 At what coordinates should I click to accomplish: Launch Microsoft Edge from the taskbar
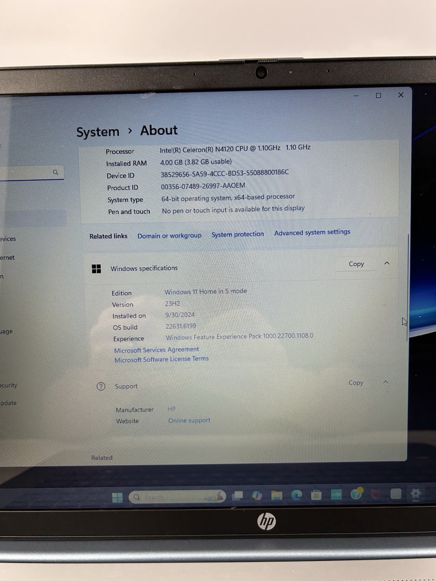(296, 495)
